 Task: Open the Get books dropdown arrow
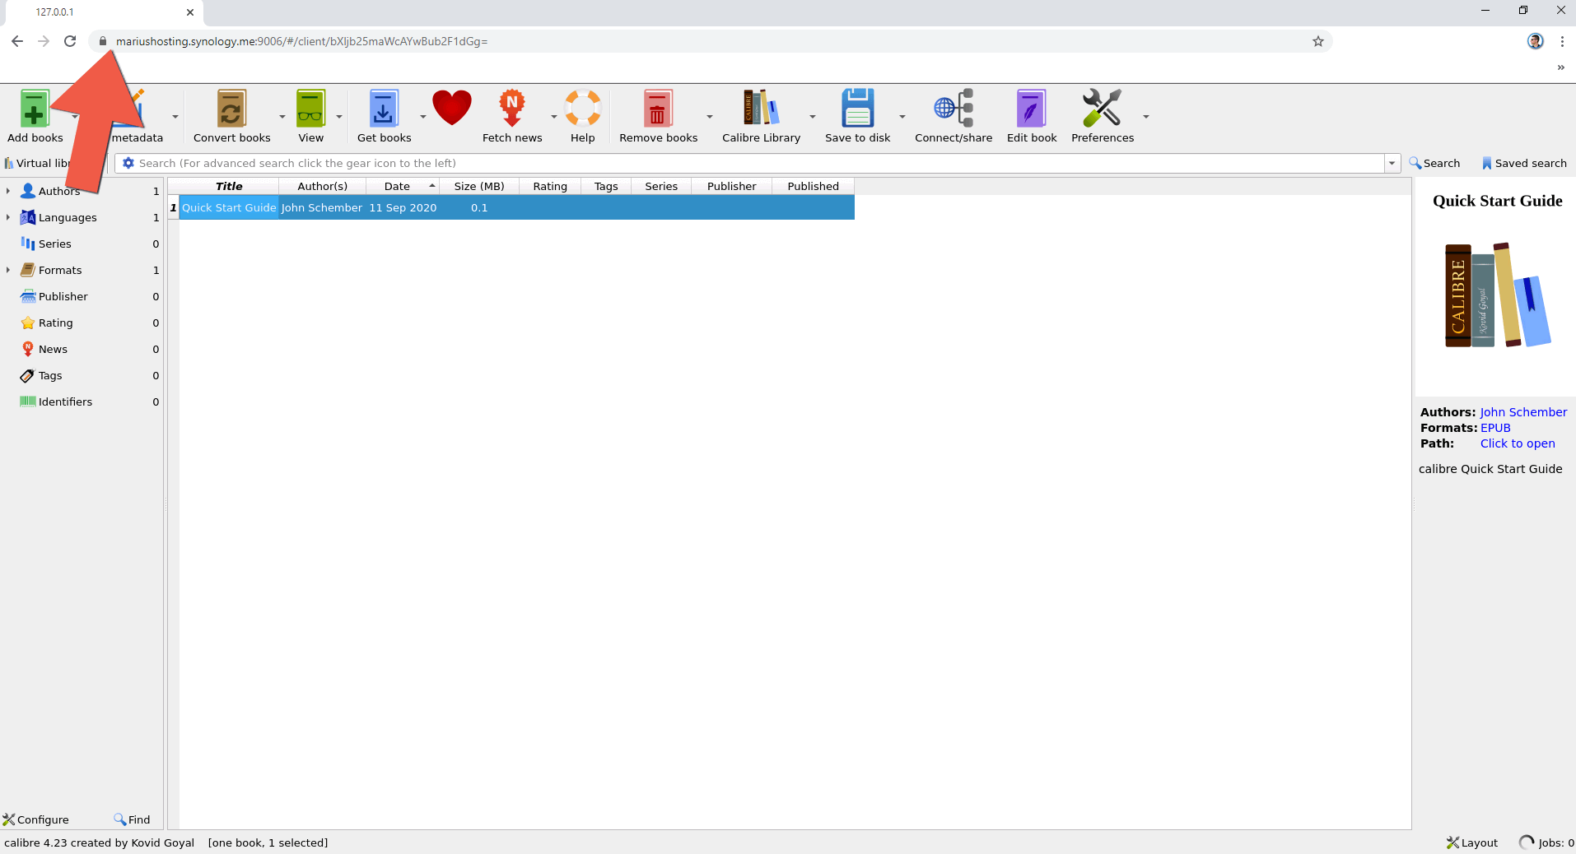[x=423, y=117]
